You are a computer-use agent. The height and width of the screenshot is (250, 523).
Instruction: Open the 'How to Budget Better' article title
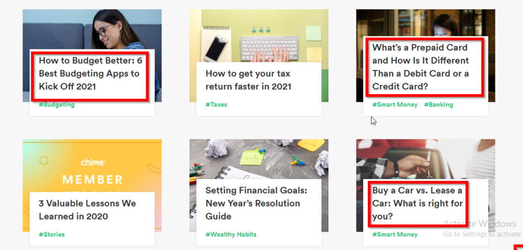(89, 74)
